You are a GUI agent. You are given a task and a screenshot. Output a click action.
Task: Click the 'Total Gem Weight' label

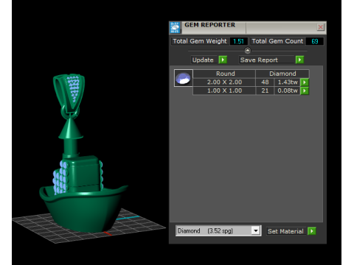pos(200,41)
